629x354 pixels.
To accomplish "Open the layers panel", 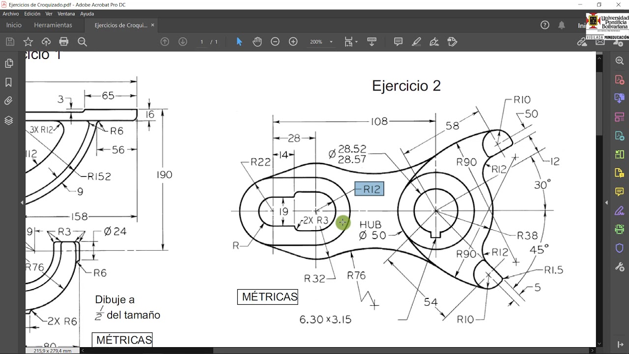I will coord(8,120).
